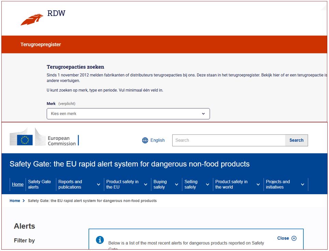This screenshot has width=329, height=251.
Task: Open the 'Kies een merk' dropdown
Action: (x=128, y=114)
